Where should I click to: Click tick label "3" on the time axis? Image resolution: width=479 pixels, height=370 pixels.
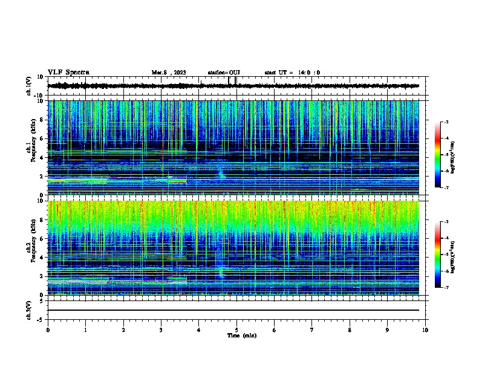tap(161, 330)
